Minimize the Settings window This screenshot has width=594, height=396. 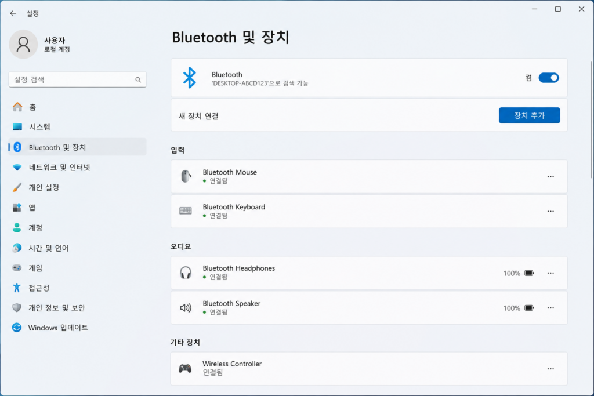[x=534, y=9]
